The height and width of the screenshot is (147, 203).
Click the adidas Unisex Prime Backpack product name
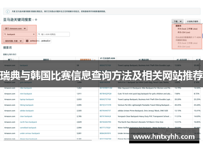pos(143,111)
